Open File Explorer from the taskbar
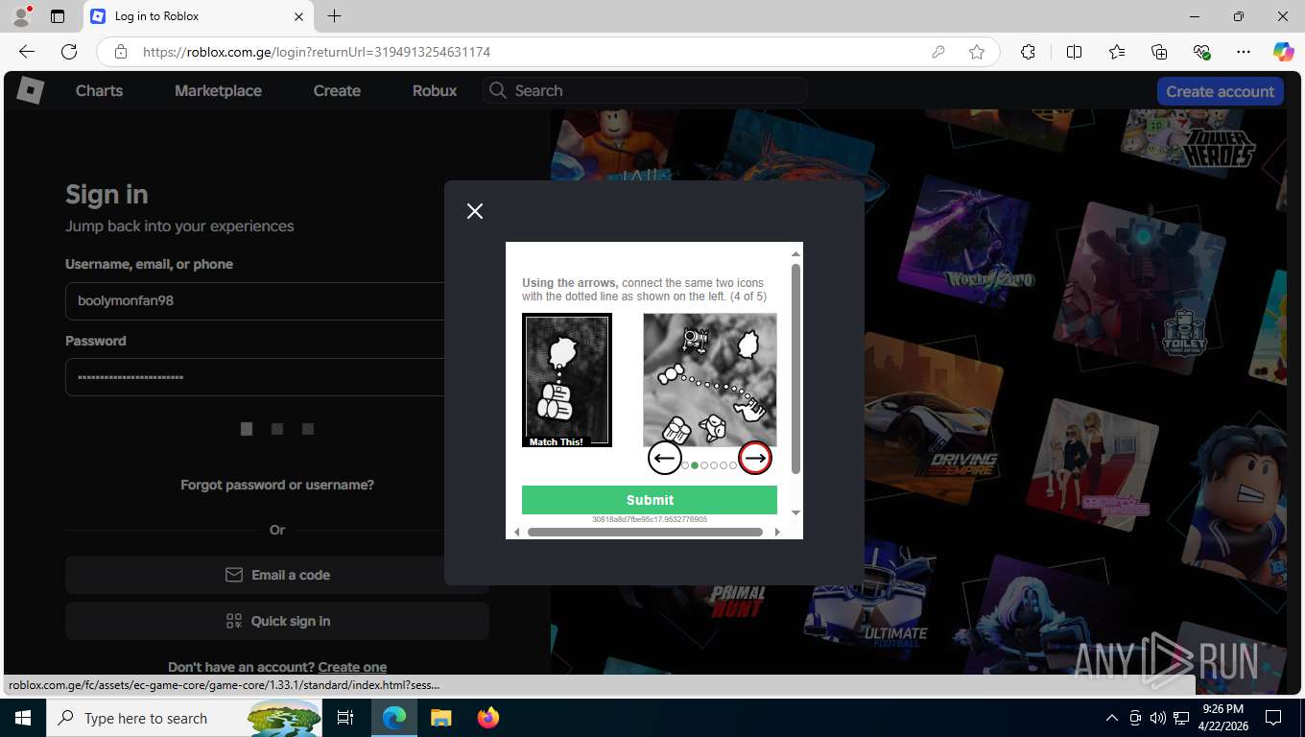Viewport: 1305px width, 737px height. click(x=440, y=718)
